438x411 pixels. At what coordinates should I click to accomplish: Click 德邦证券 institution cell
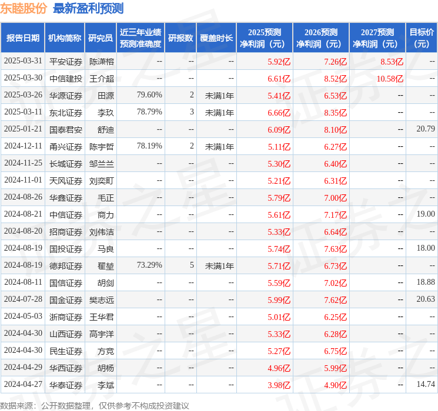[66, 266]
